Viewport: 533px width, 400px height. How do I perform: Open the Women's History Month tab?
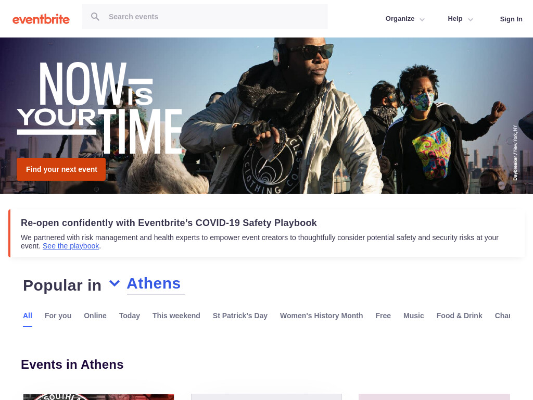pyautogui.click(x=321, y=316)
